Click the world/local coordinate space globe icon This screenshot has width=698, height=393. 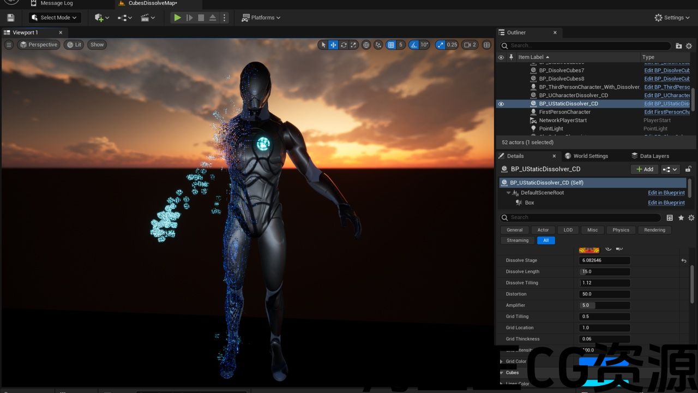pyautogui.click(x=366, y=45)
